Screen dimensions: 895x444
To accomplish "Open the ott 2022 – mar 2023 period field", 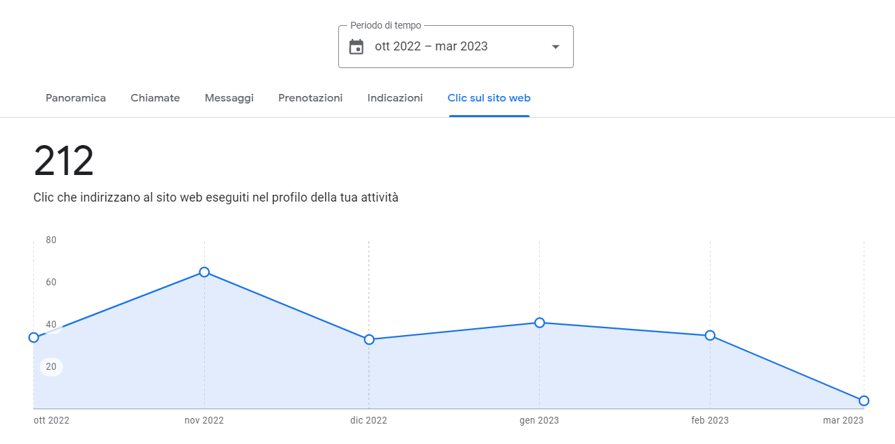I will [x=455, y=46].
